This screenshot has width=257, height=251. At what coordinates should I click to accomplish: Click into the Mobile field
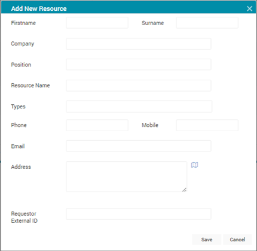point(207,125)
